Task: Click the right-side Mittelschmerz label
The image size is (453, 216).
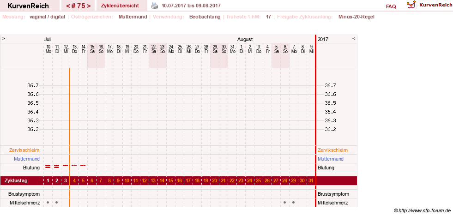Action: (333, 203)
